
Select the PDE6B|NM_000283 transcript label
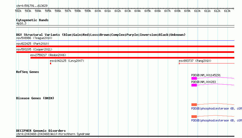coord(203,82)
